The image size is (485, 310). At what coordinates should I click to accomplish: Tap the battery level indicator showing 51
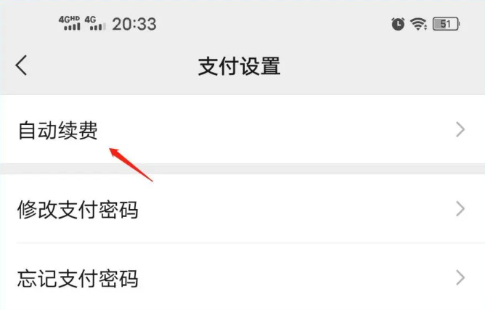point(446,24)
